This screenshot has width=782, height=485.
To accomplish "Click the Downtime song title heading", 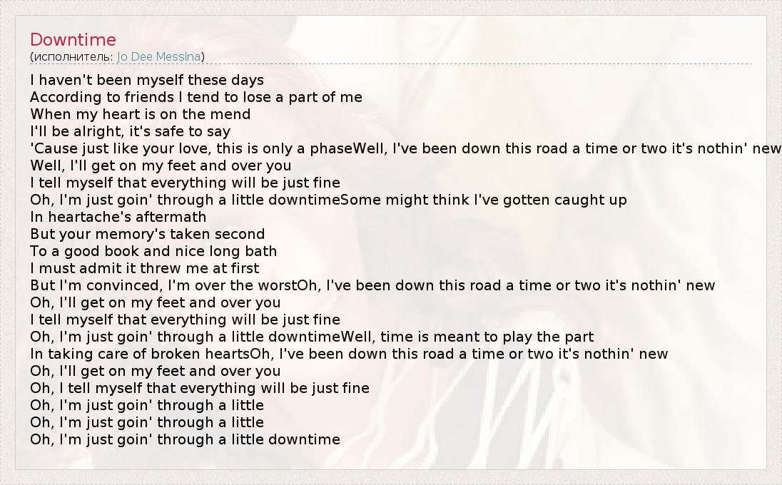I will pos(73,40).
